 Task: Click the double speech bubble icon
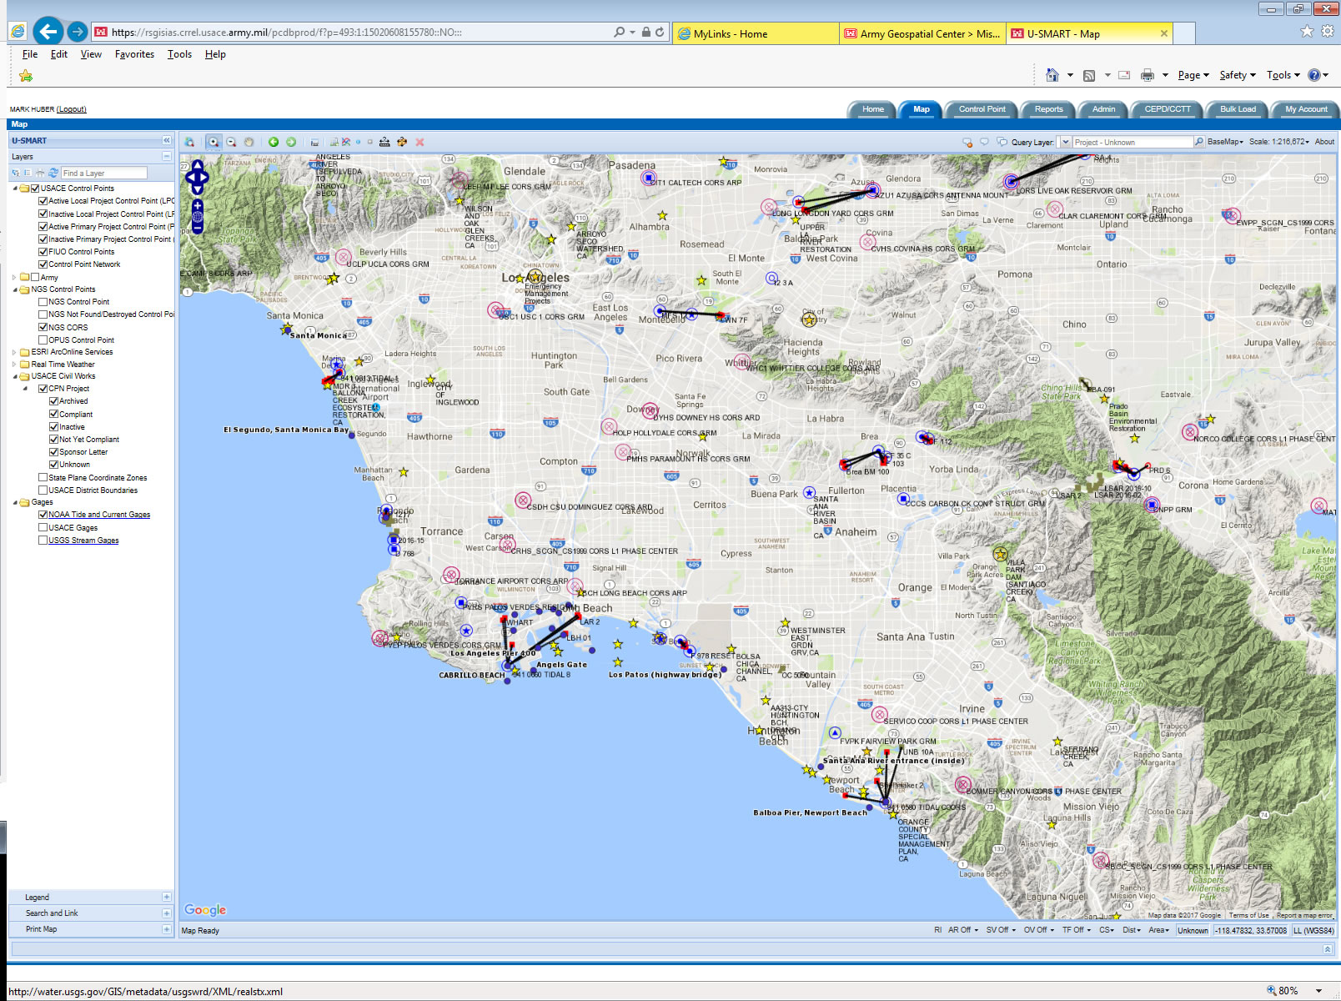tap(1002, 142)
